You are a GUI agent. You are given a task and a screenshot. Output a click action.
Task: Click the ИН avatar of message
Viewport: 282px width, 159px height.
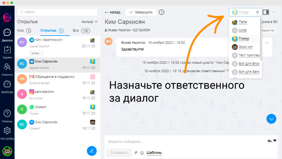click(x=108, y=42)
